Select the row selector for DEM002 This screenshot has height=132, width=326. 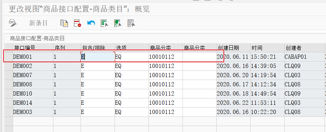9,66
